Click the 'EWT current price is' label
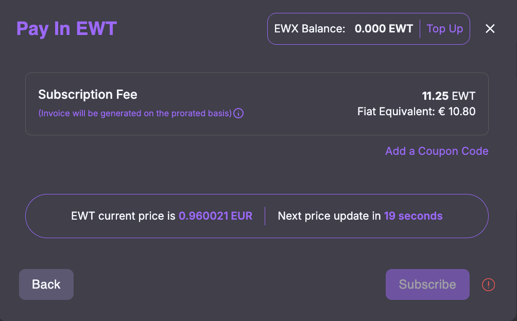 coord(124,216)
